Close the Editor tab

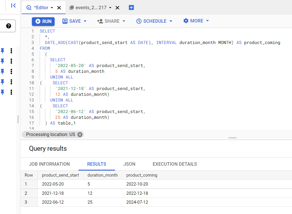(59, 8)
